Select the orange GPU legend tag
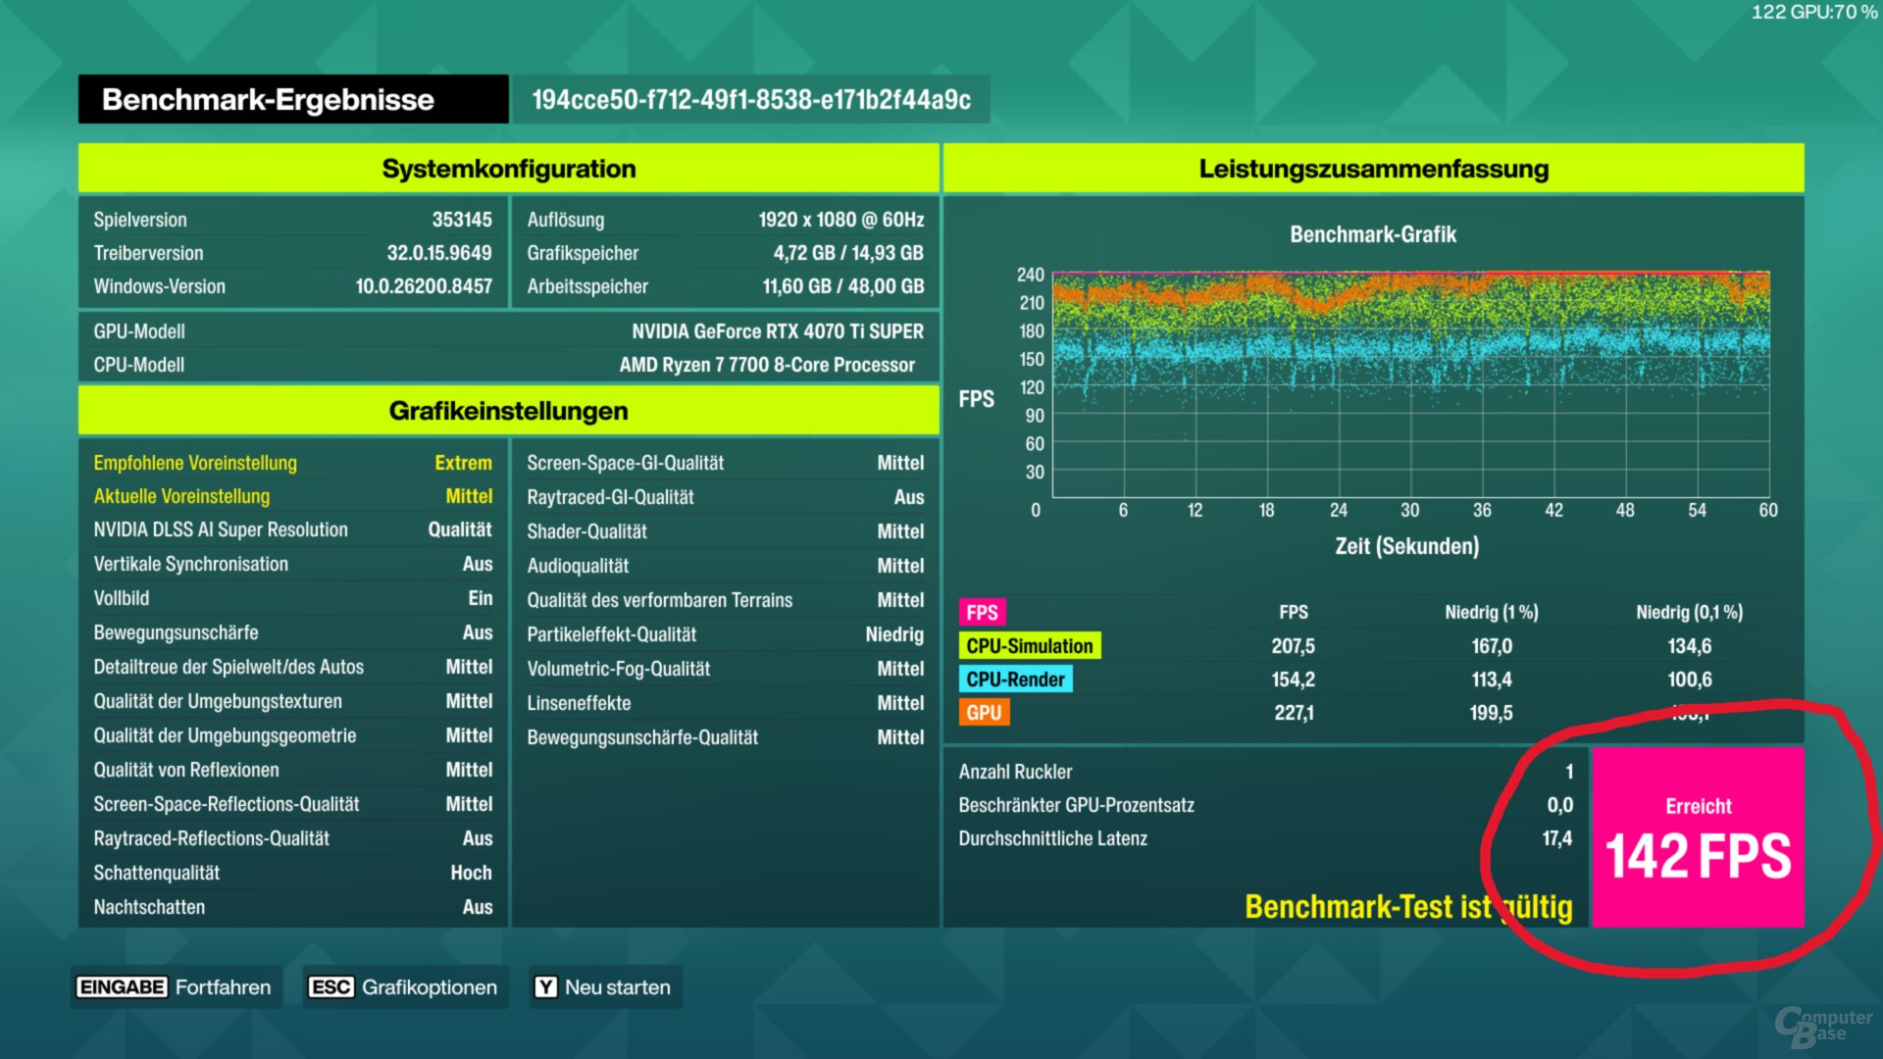This screenshot has width=1883, height=1059. (984, 713)
